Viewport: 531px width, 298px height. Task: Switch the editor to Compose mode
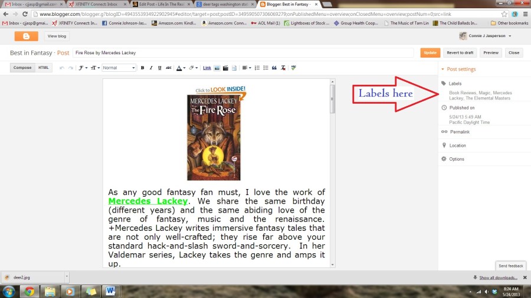(x=22, y=68)
